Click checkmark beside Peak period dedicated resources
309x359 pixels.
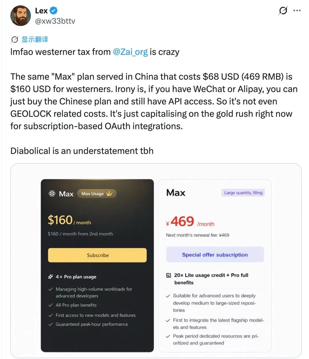pos(168,336)
